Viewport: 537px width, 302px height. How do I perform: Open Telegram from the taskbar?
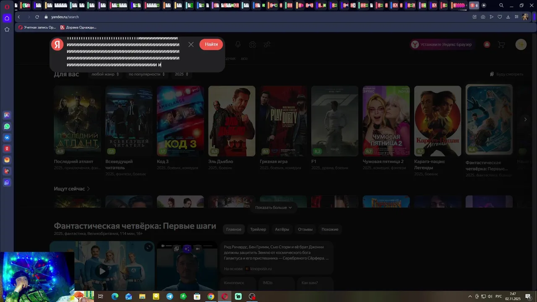[x=169, y=297]
